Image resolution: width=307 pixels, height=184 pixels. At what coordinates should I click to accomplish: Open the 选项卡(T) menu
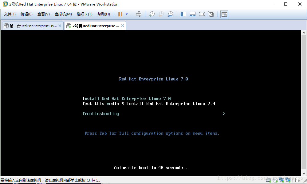tap(85, 14)
